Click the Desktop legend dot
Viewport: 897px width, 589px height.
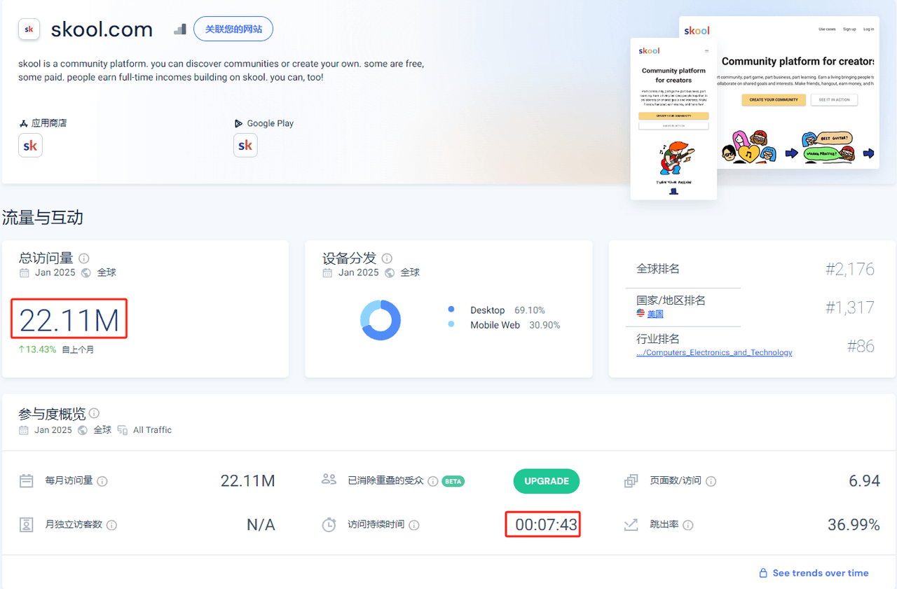pos(451,310)
